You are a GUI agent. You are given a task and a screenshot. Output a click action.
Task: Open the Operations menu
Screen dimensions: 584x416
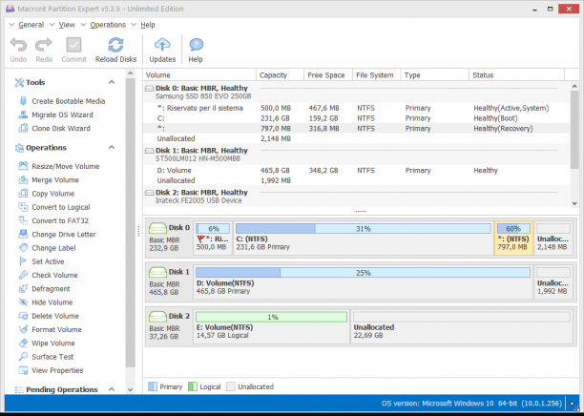tap(108, 25)
